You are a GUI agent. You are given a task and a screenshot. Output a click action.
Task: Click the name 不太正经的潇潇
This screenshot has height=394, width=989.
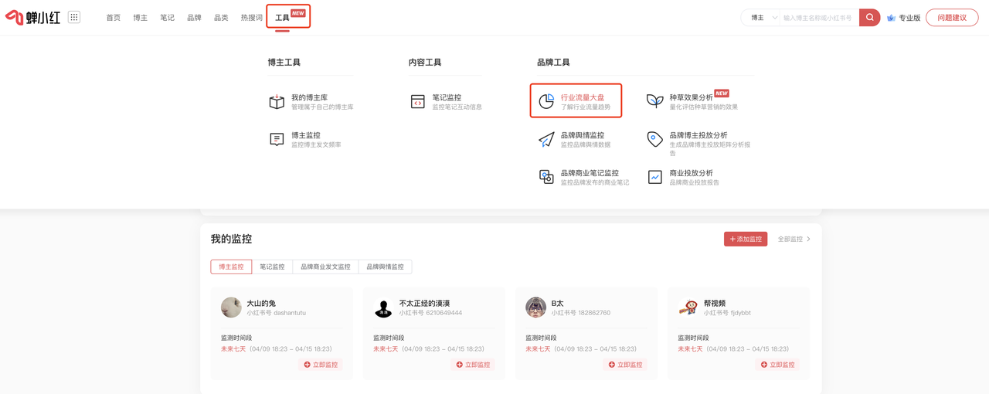click(424, 304)
